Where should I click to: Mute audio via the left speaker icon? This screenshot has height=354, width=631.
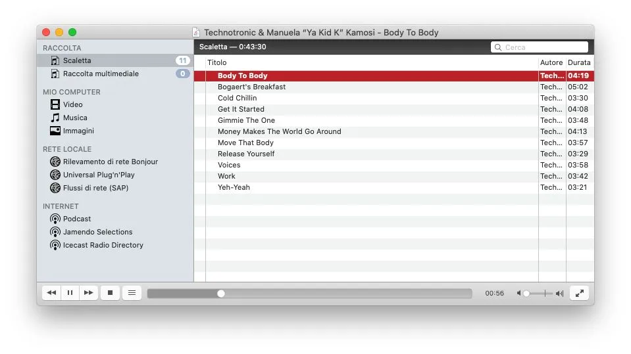tap(518, 294)
